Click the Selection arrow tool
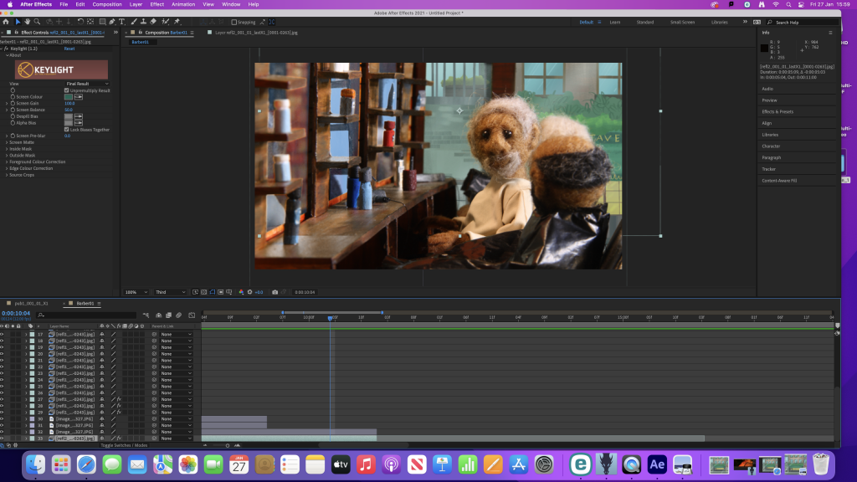 tap(18, 22)
